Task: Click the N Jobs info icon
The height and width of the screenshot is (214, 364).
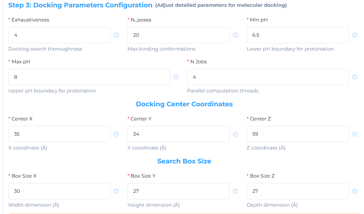Action: (x=354, y=77)
